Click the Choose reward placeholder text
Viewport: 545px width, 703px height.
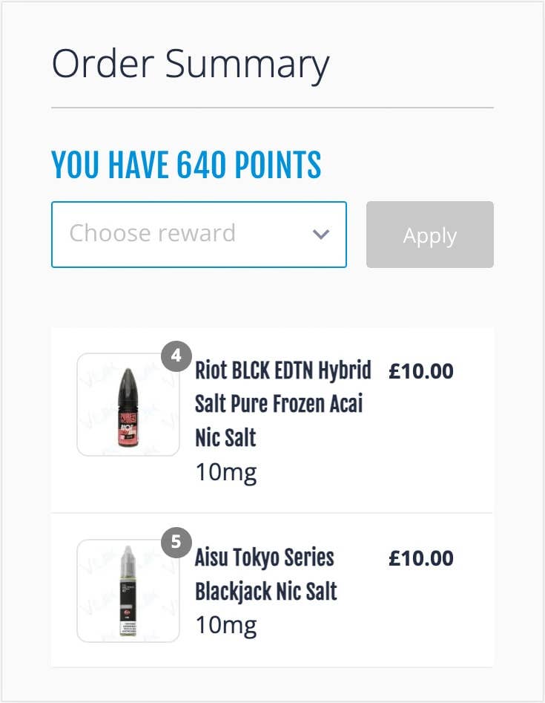[x=152, y=233]
